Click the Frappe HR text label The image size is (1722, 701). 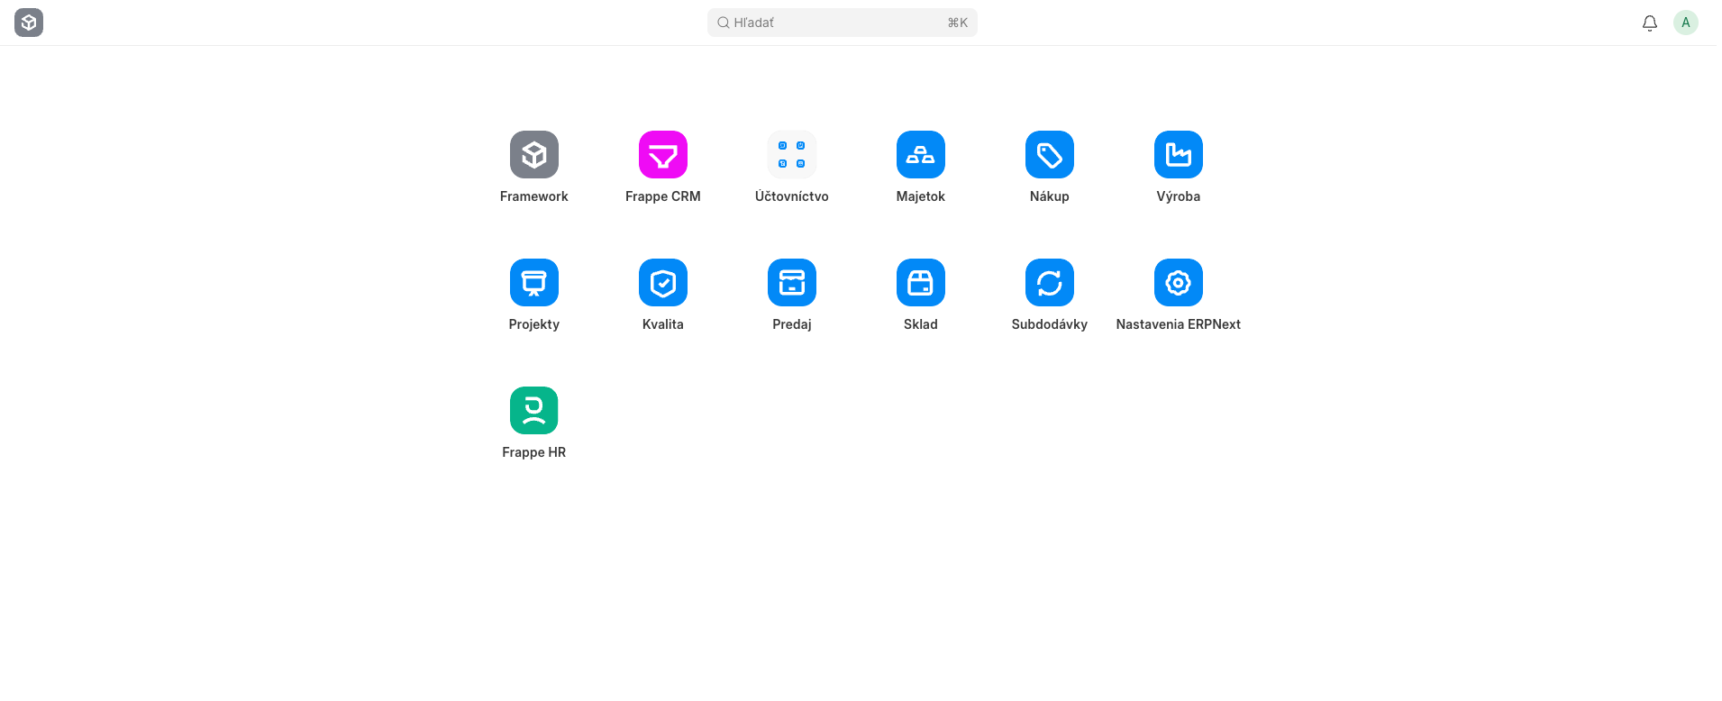[533, 452]
